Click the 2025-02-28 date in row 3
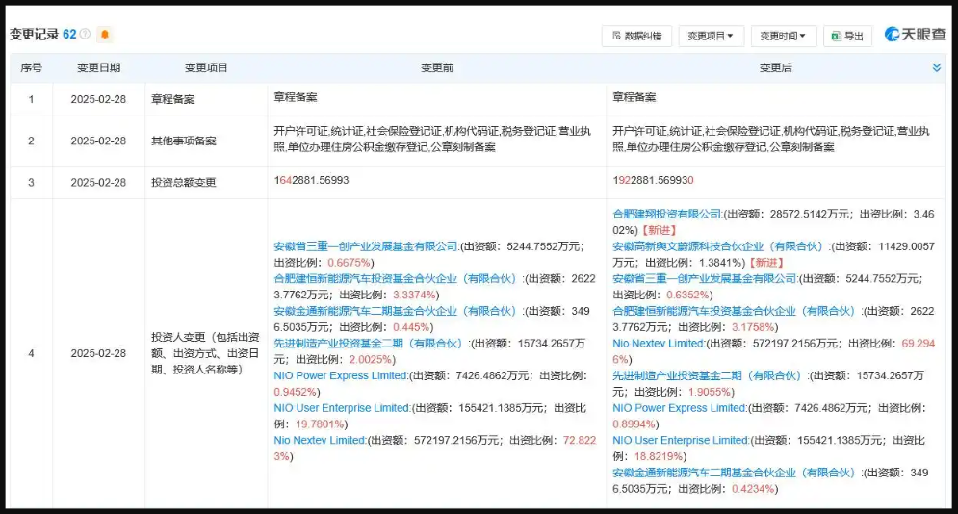 coord(98,183)
